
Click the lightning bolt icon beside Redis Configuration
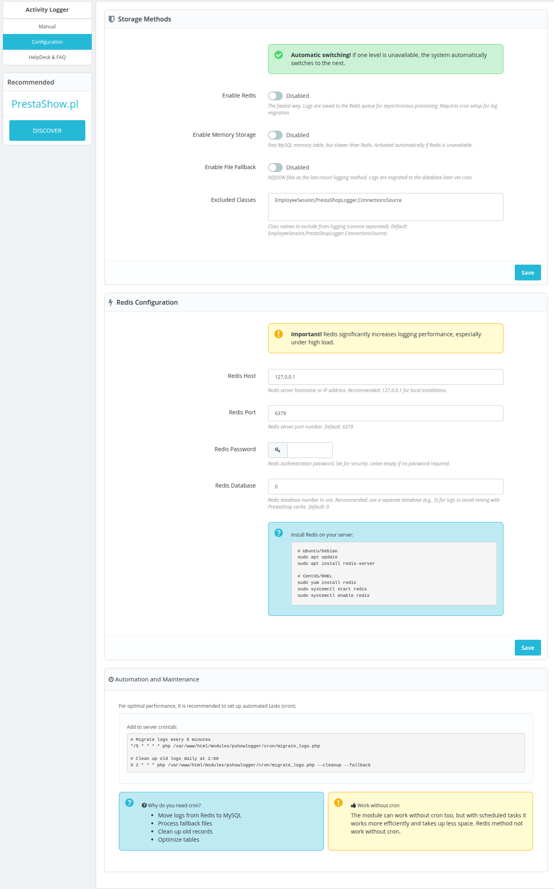click(x=111, y=302)
